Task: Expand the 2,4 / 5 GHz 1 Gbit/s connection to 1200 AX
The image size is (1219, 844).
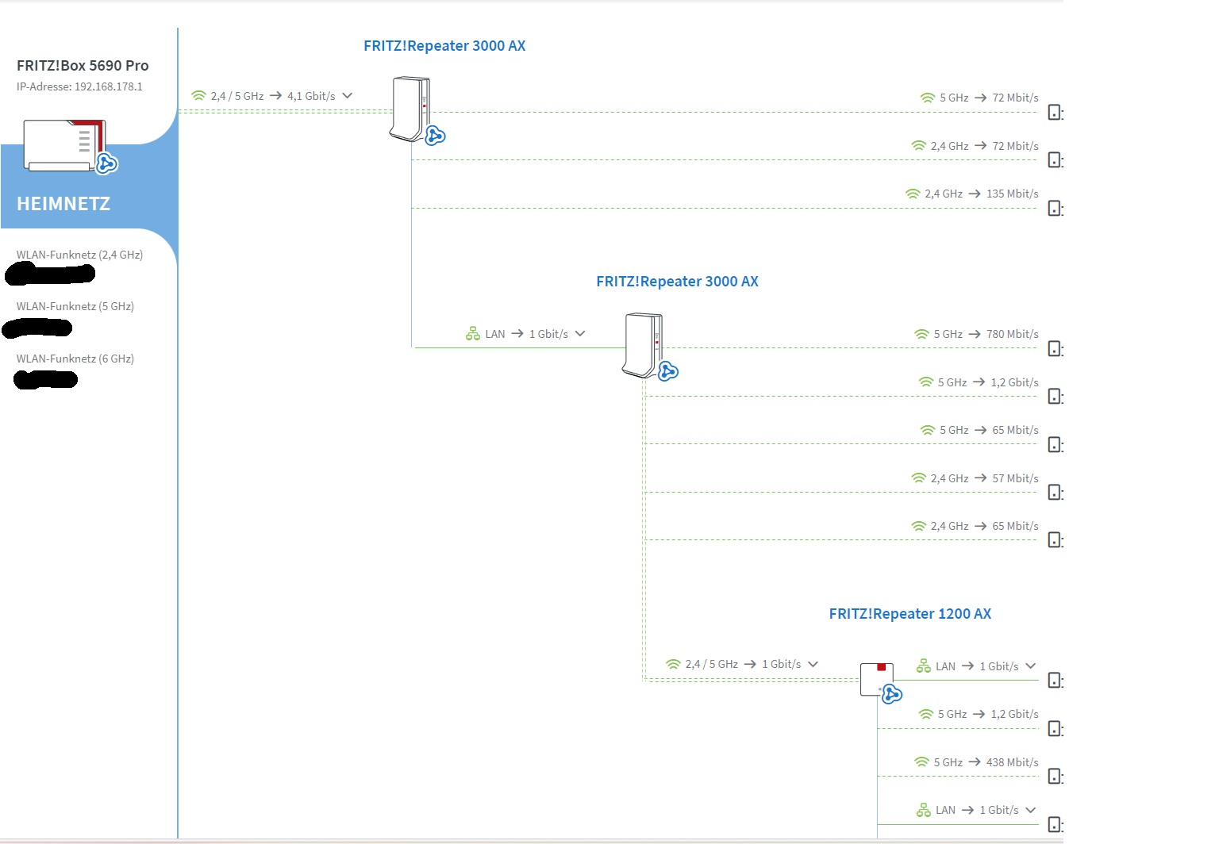Action: click(813, 664)
